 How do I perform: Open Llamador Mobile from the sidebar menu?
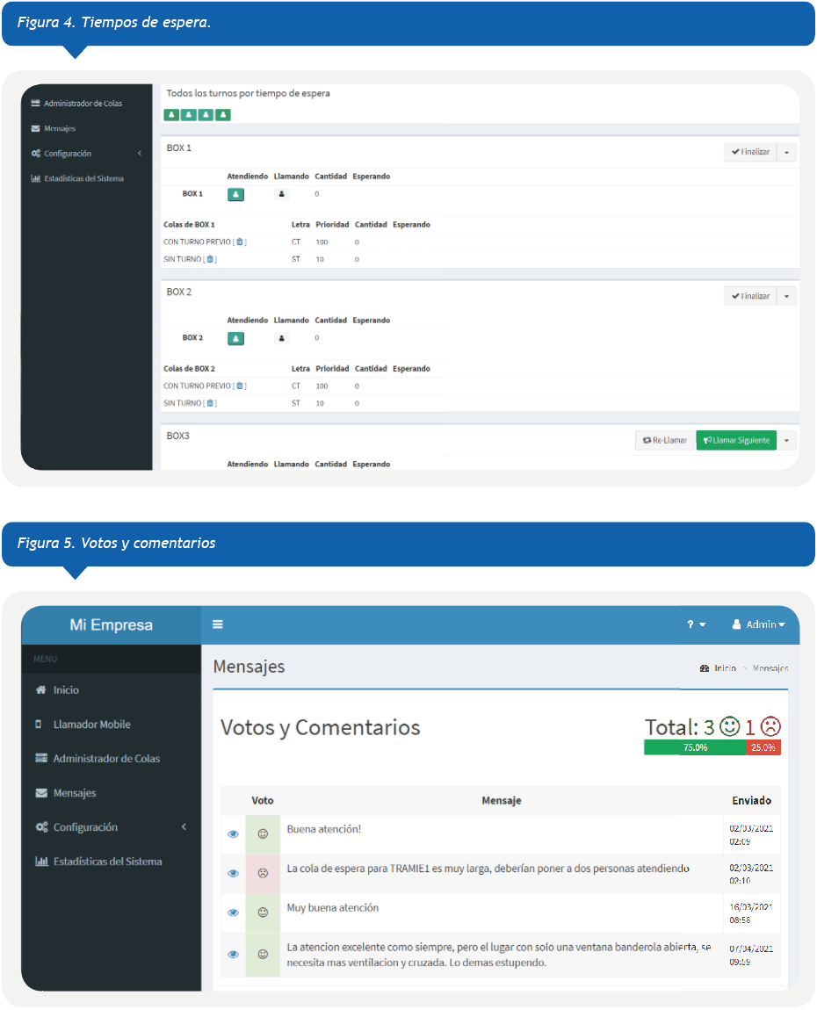click(91, 725)
